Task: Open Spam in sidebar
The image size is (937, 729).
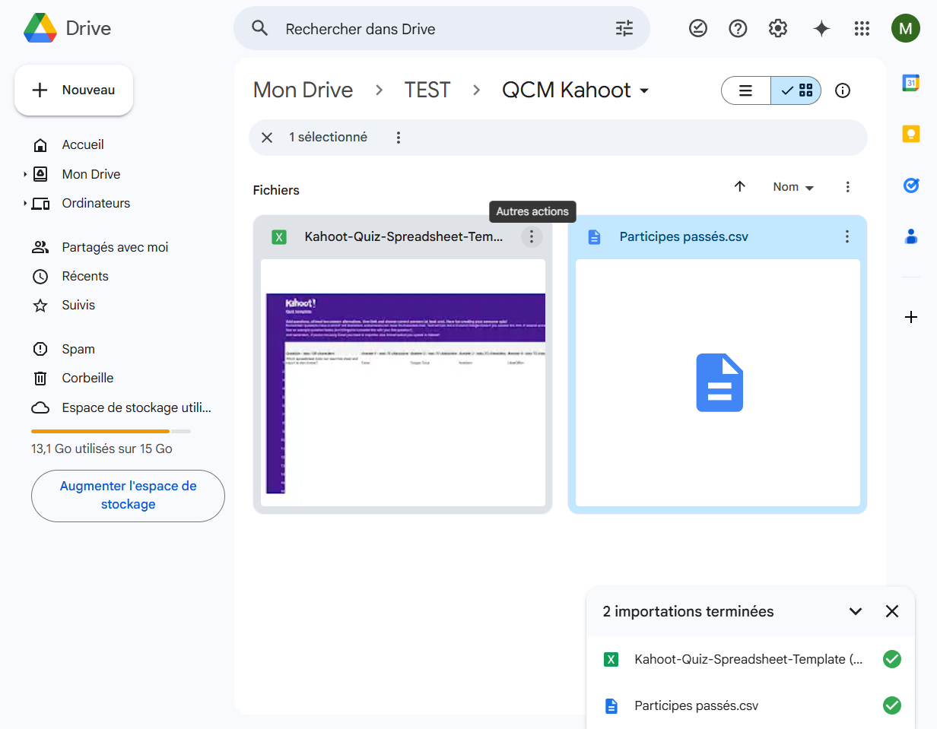Action: (78, 349)
